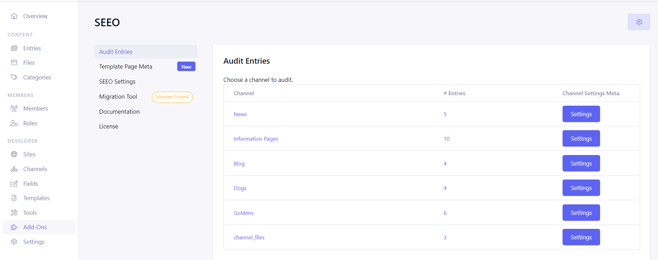The height and width of the screenshot is (260, 658).
Task: Click the Sources Found badge
Action: coord(172,97)
